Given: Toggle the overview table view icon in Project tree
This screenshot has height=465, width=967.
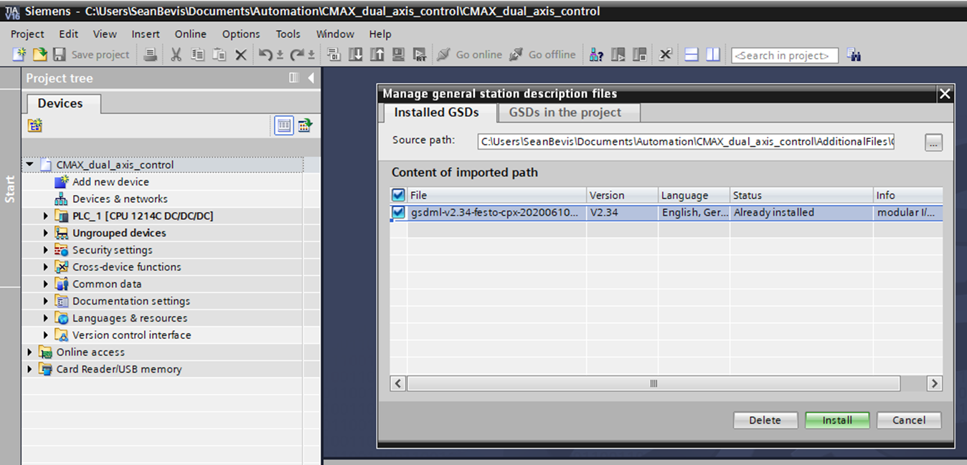Looking at the screenshot, I should (284, 125).
